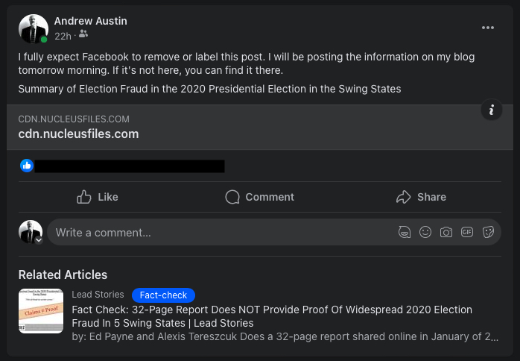
Task: Click the blue Like reaction icon
Action: (27, 166)
